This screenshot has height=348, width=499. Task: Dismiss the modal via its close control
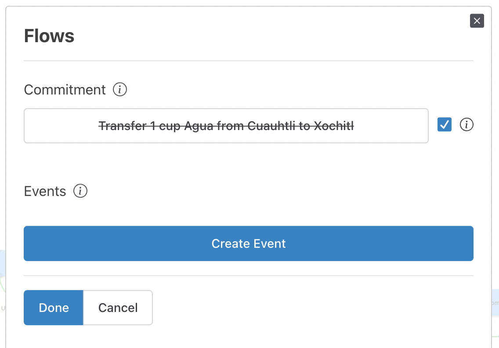click(477, 21)
